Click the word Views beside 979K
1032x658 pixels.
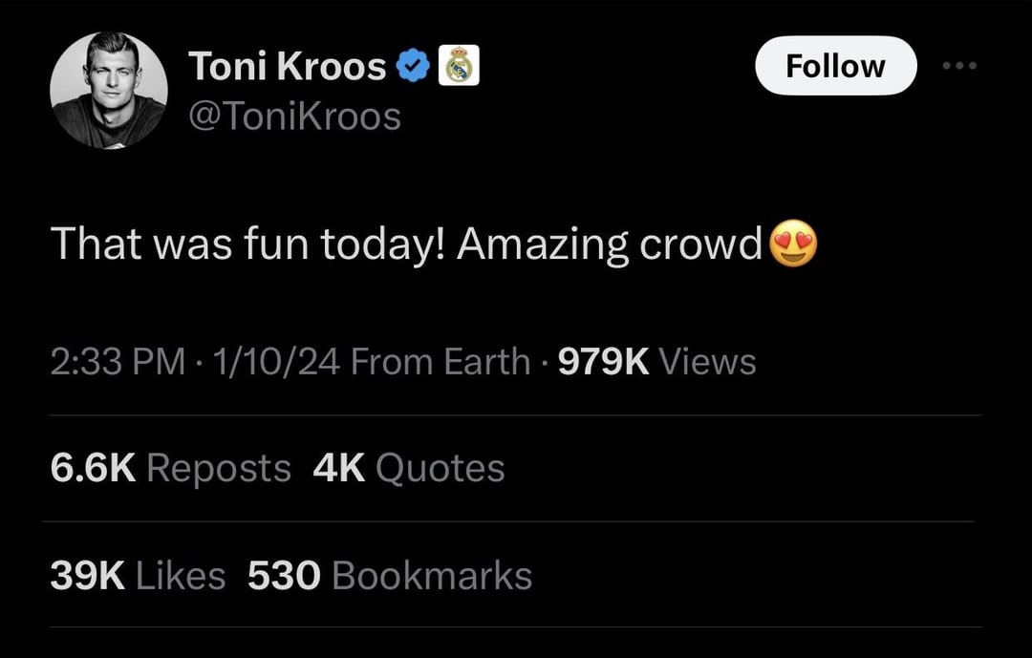(x=708, y=362)
